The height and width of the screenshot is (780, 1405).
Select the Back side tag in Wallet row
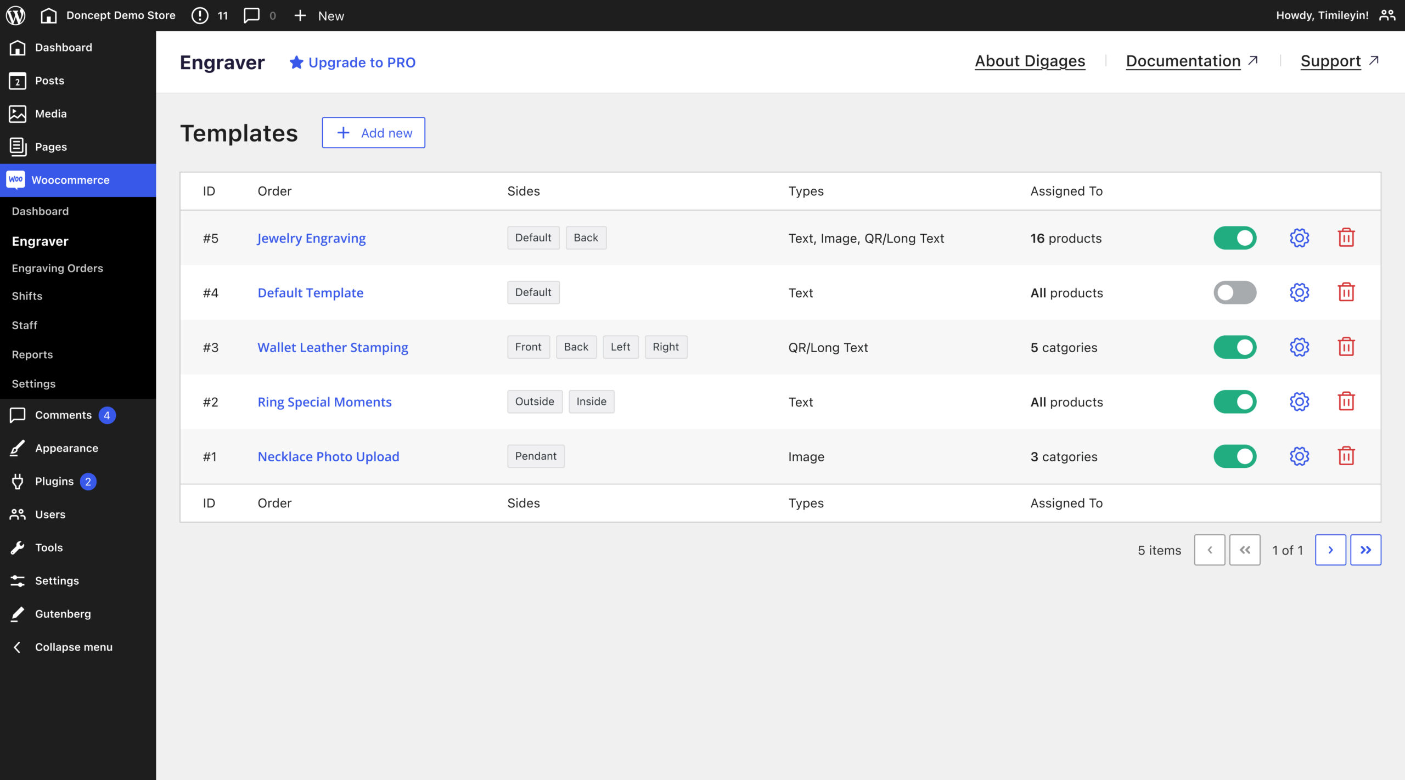point(576,347)
